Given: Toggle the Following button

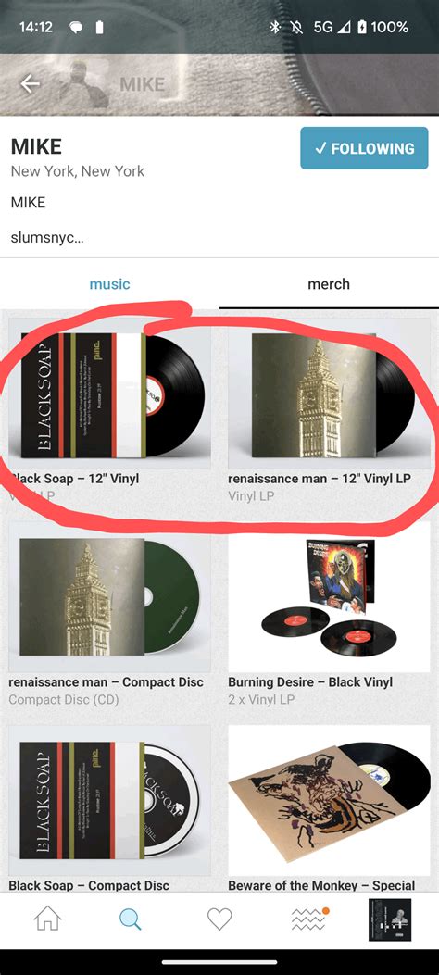Looking at the screenshot, I should coord(364,148).
